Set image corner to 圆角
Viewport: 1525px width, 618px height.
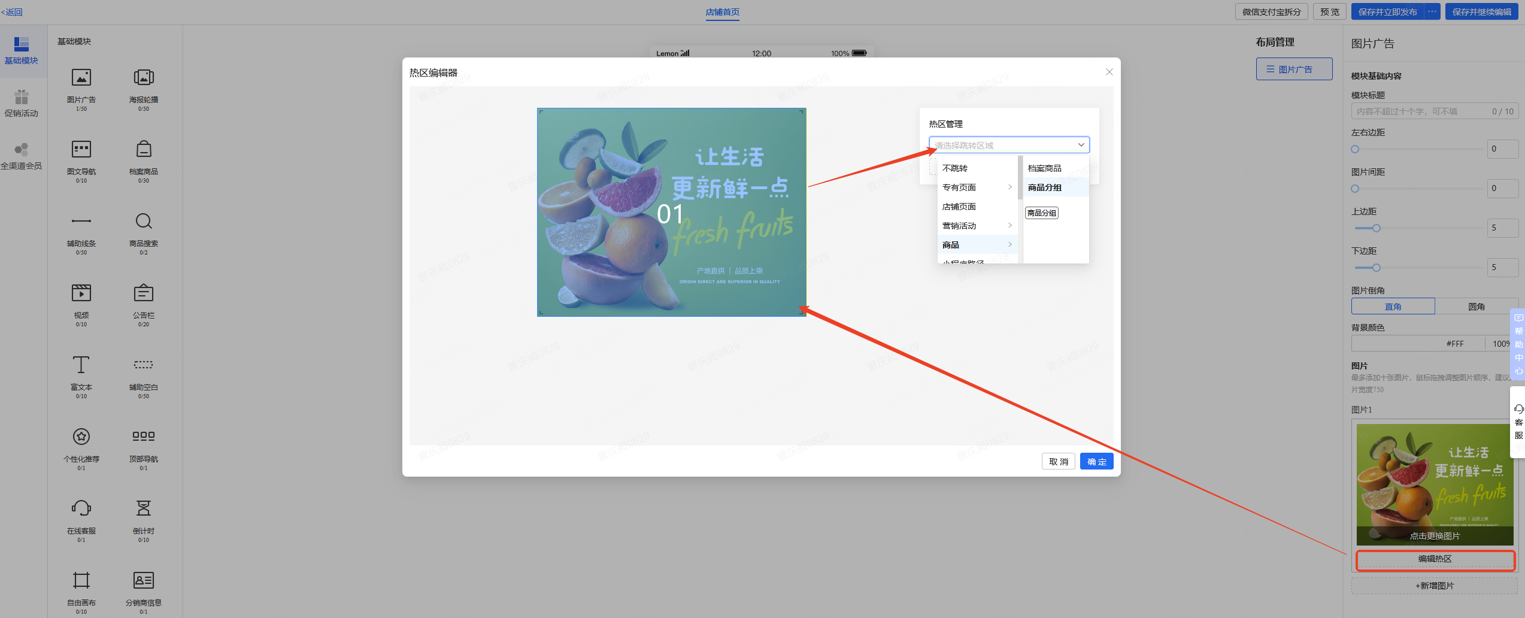coord(1476,307)
